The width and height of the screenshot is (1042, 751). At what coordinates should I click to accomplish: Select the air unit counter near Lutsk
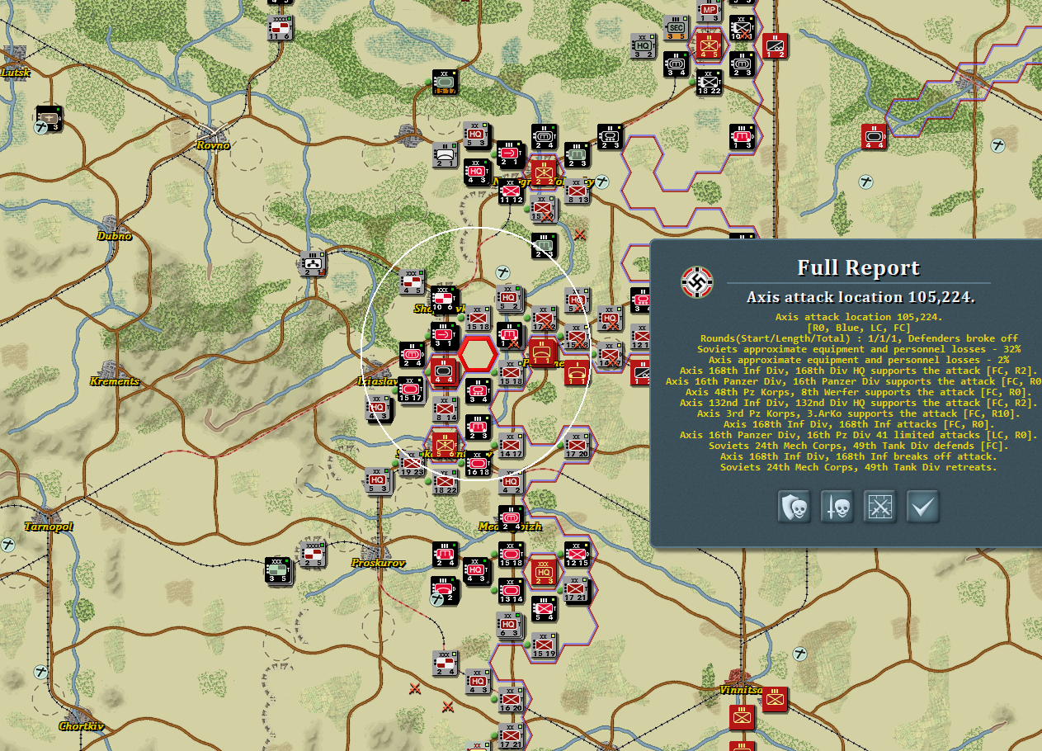point(50,119)
